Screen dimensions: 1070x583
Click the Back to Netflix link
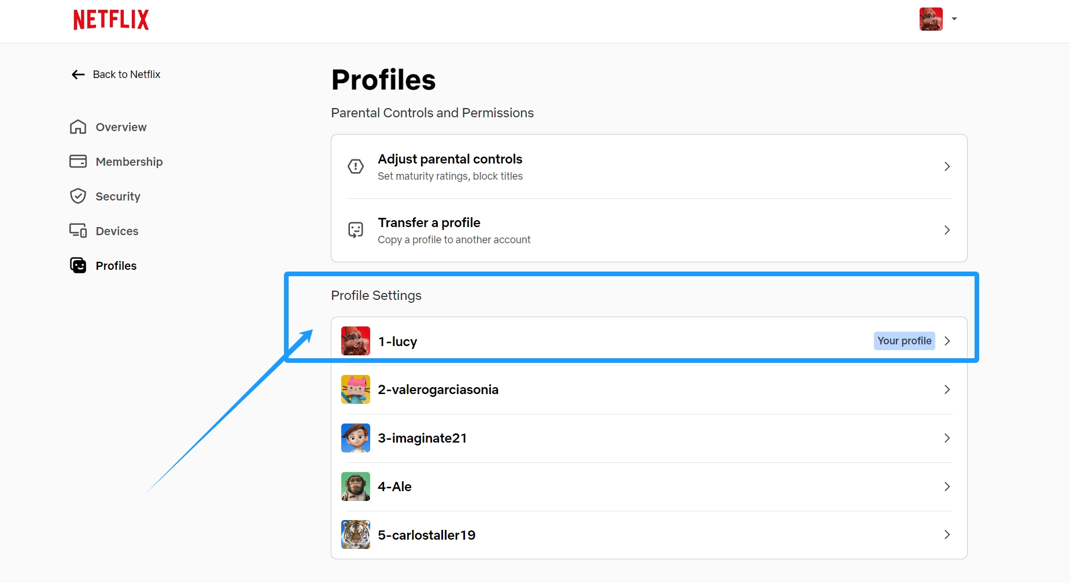point(116,75)
